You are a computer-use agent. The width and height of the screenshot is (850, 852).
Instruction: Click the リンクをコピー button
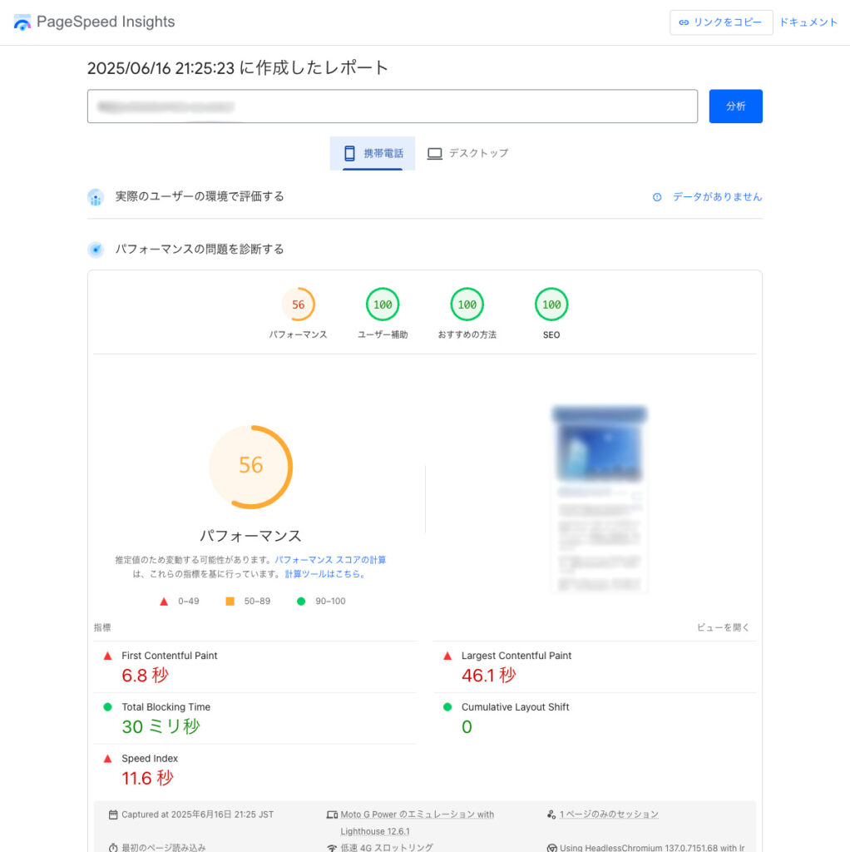pyautogui.click(x=721, y=22)
